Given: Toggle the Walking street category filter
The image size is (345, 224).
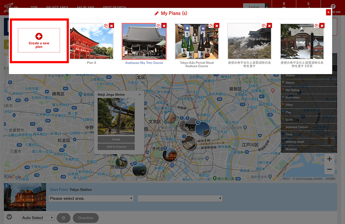Looking at the screenshot, I should [309, 142].
